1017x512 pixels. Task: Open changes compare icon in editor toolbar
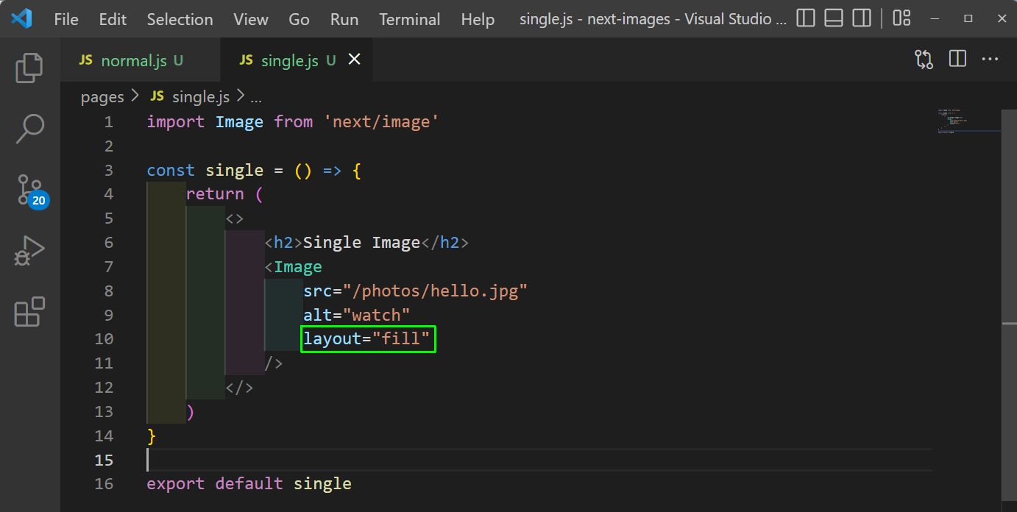924,60
